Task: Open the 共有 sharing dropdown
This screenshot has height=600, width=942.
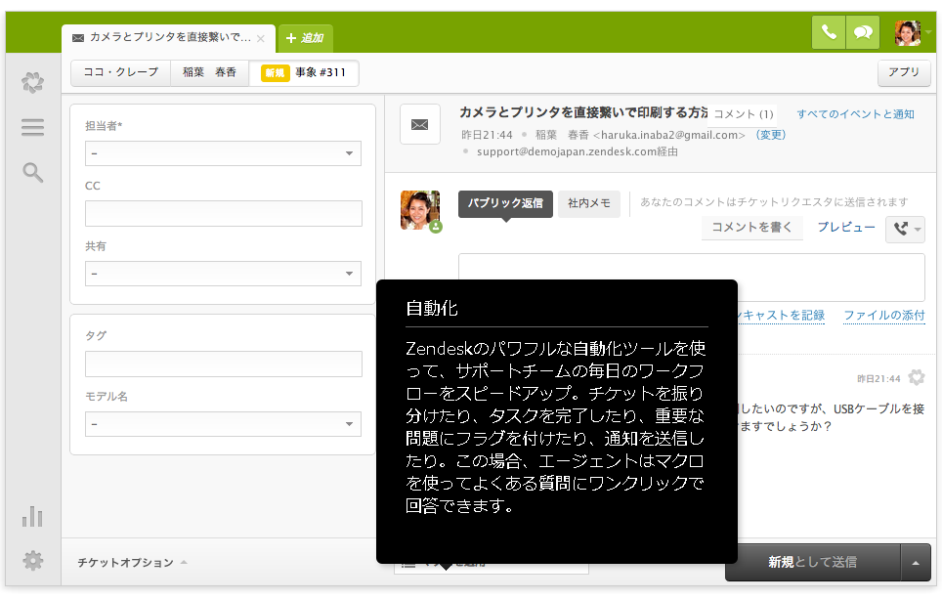Action: (223, 274)
